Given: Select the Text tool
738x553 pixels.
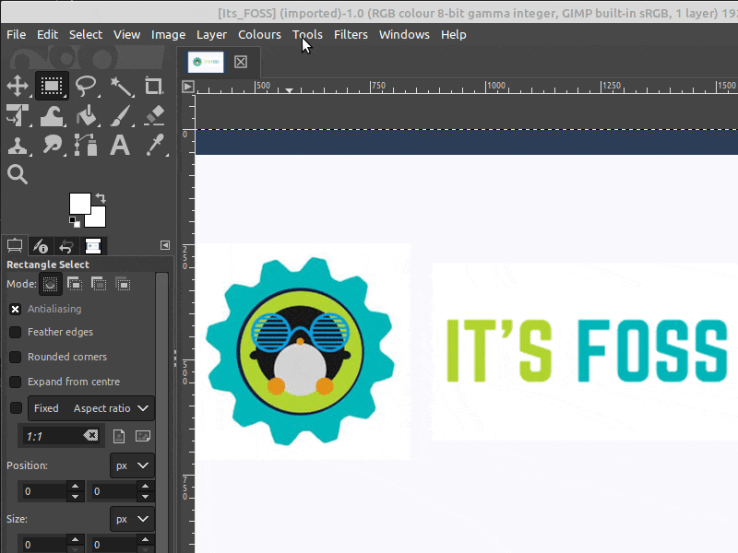Looking at the screenshot, I should [120, 146].
